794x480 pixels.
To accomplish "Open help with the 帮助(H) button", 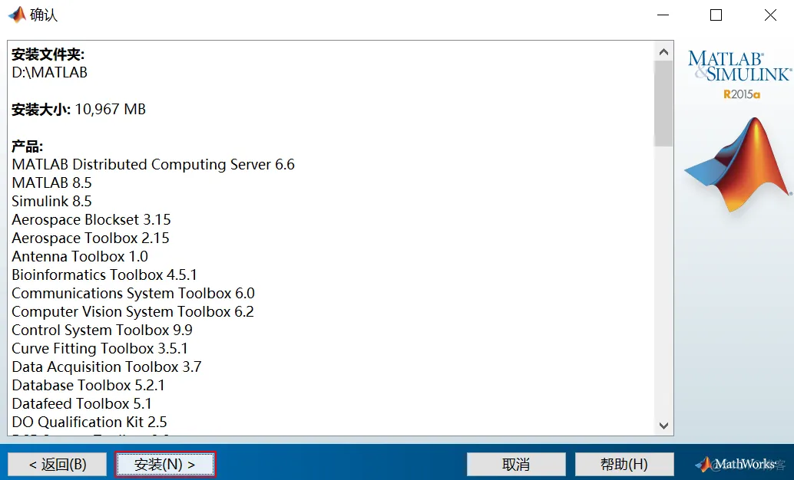I will pyautogui.click(x=624, y=465).
